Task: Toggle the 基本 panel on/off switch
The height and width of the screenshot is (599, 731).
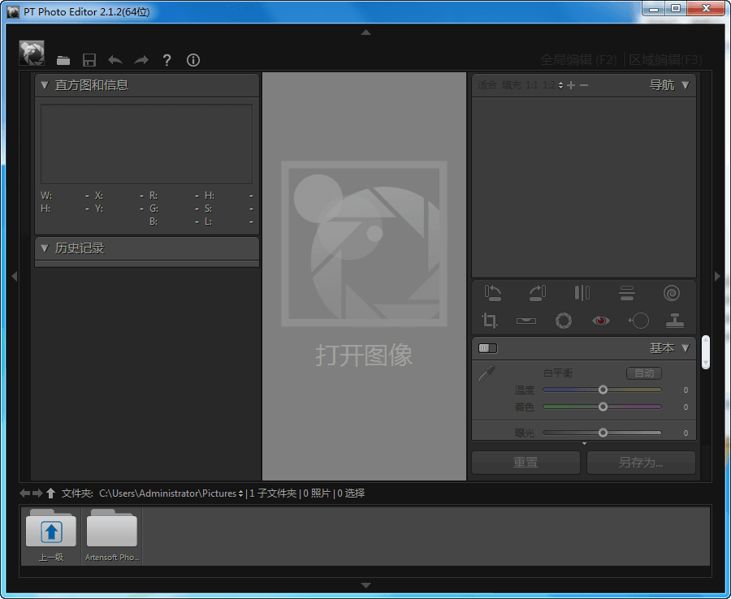Action: pos(487,348)
